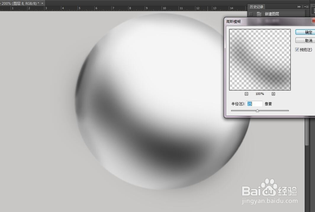Image resolution: width=315 pixels, height=212 pixels.
Task: Zoom in the blur preview (plus icon)
Action: [273, 94]
